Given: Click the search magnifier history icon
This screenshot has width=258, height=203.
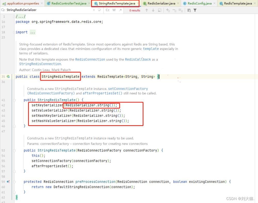Looking at the screenshot, I should [x=3, y=10].
